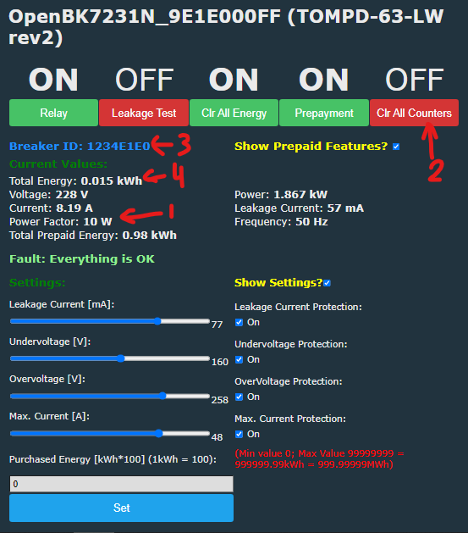Click the Breaker ID 1234E1E0 text
This screenshot has height=533, width=468.
pyautogui.click(x=80, y=146)
